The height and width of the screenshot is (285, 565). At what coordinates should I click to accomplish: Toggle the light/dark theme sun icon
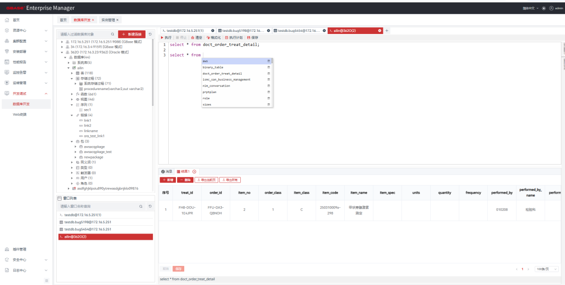(543, 8)
